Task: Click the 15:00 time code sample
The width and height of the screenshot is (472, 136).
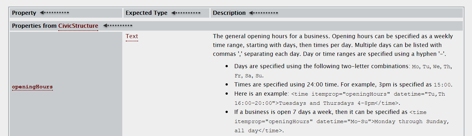Action: coord(442,85)
